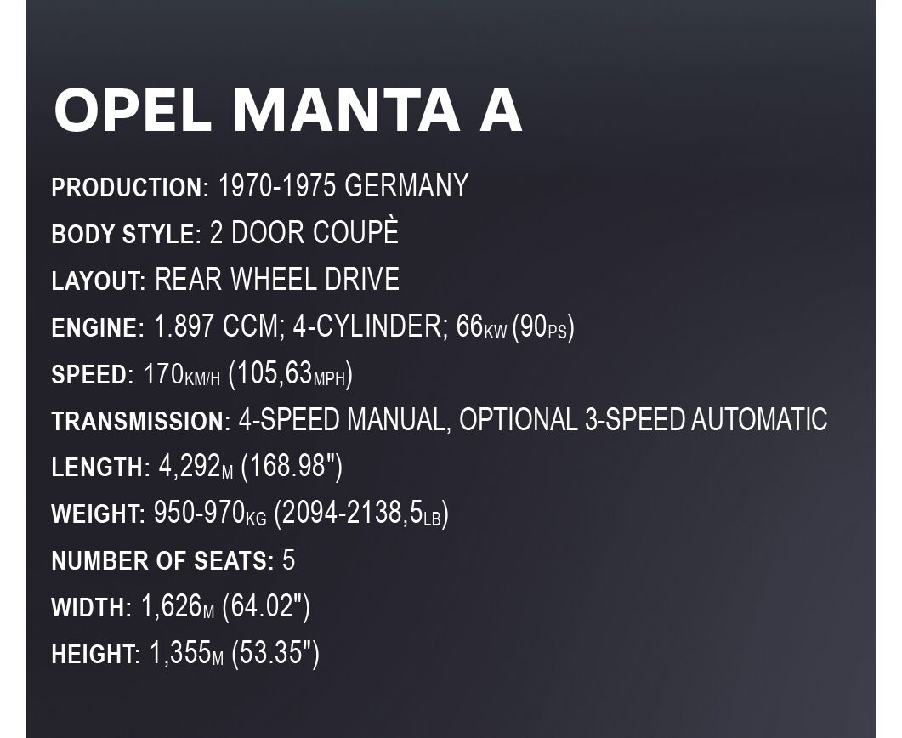Click the 170 KM/H speed value

pos(182,374)
